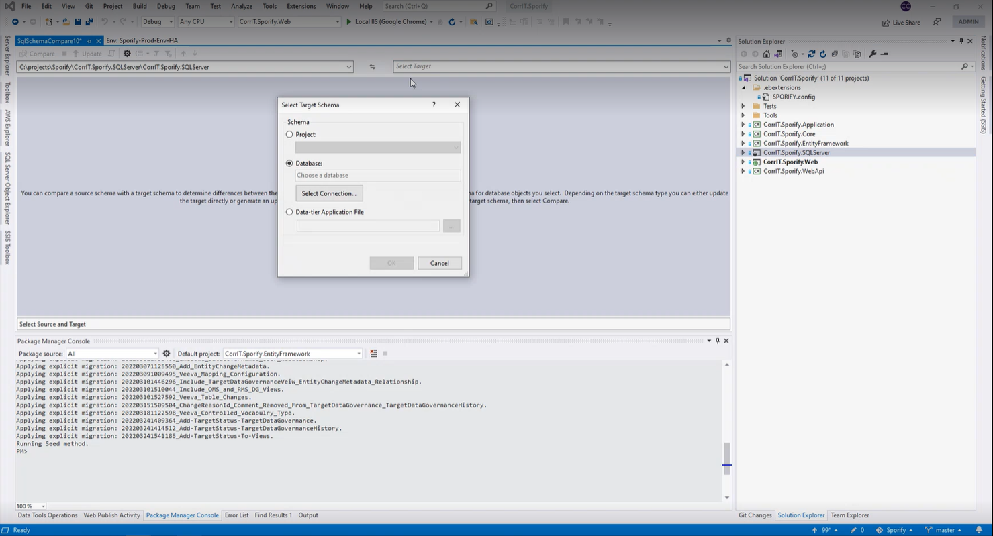The width and height of the screenshot is (993, 536).
Task: Click the swap source and target icon
Action: tap(372, 67)
